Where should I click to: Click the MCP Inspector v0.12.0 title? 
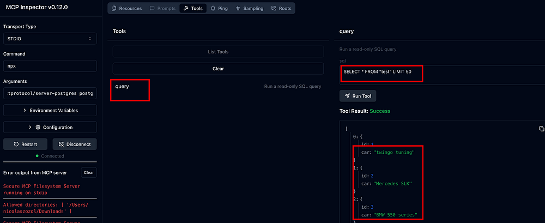click(37, 7)
